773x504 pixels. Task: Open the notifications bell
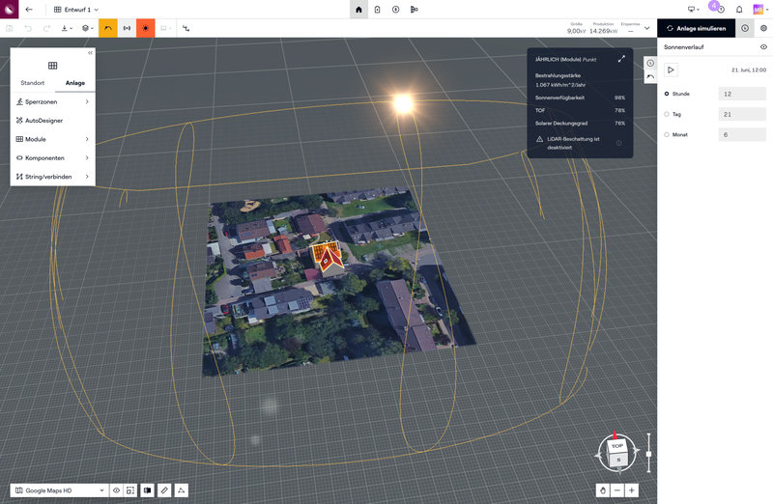pos(739,10)
